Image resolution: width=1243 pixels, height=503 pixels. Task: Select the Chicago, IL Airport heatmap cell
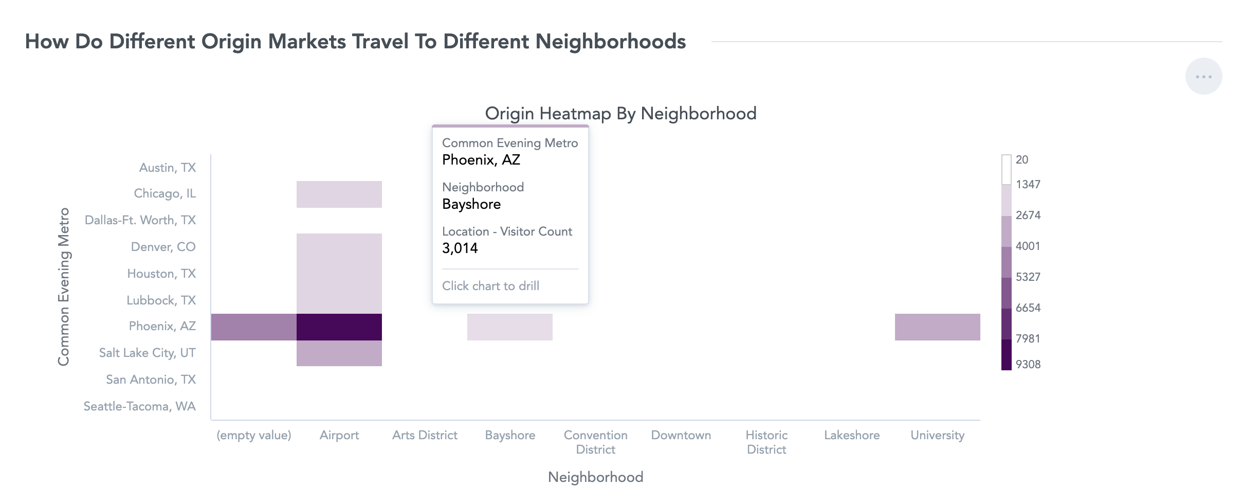click(x=339, y=194)
